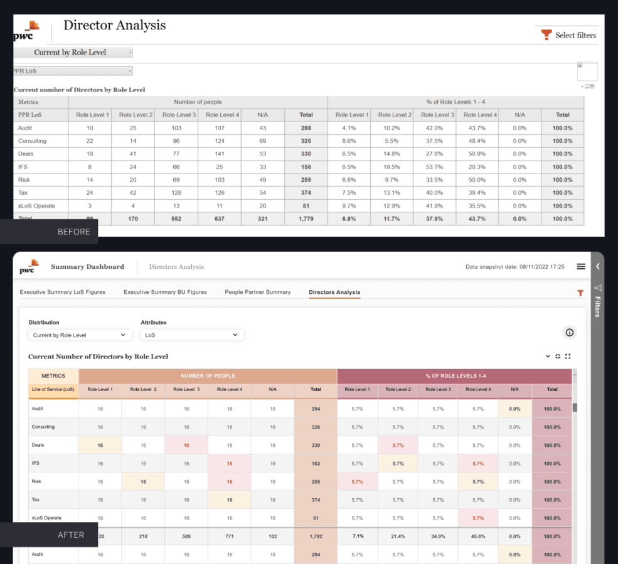Click the Summary Dashboard link
The width and height of the screenshot is (618, 564).
(x=87, y=267)
